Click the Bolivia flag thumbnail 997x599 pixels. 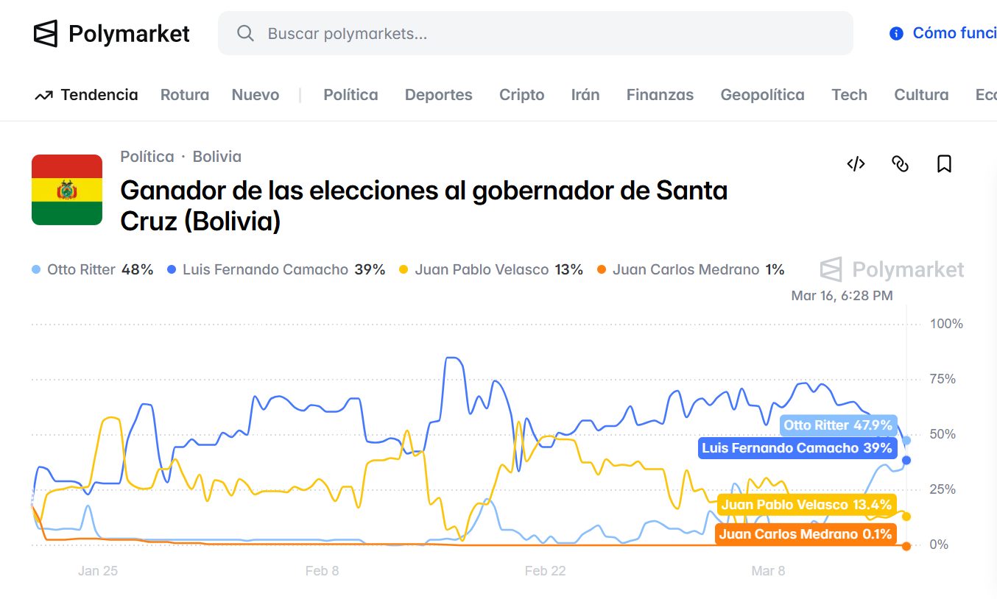click(x=67, y=190)
